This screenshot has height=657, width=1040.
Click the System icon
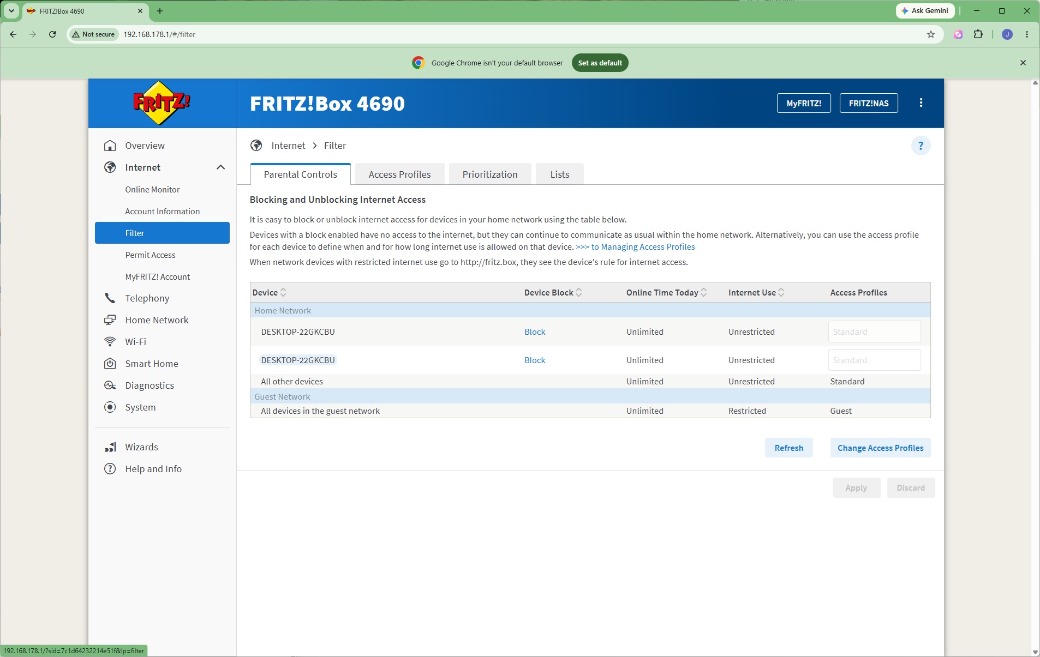point(110,407)
